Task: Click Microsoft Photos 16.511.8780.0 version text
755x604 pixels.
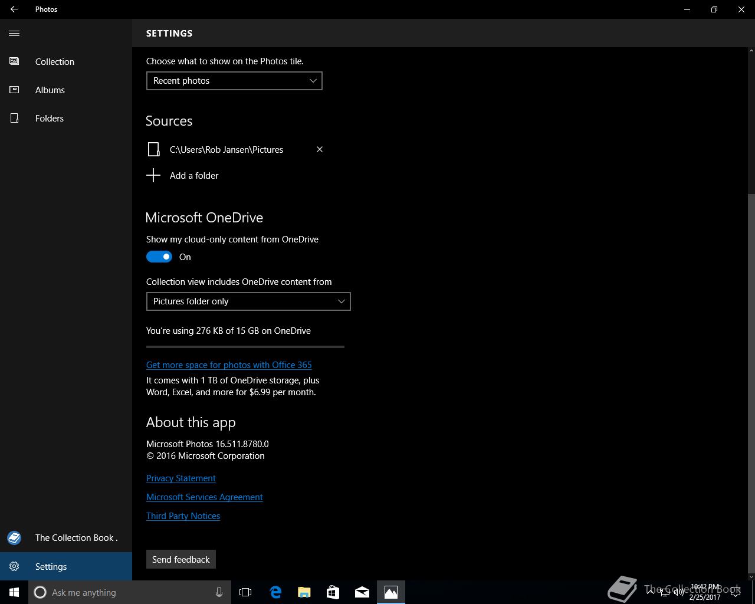Action: 208,444
